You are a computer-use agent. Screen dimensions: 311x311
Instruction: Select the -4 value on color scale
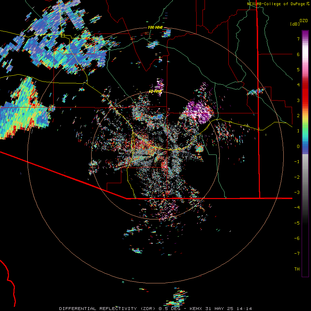coord(297,208)
